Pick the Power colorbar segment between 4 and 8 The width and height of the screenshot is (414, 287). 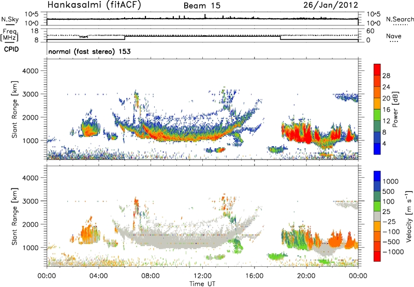(377, 138)
